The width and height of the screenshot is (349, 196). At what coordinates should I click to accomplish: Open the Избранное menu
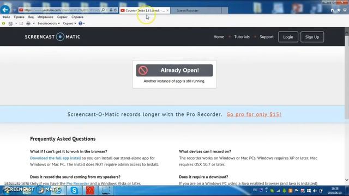[45, 17]
